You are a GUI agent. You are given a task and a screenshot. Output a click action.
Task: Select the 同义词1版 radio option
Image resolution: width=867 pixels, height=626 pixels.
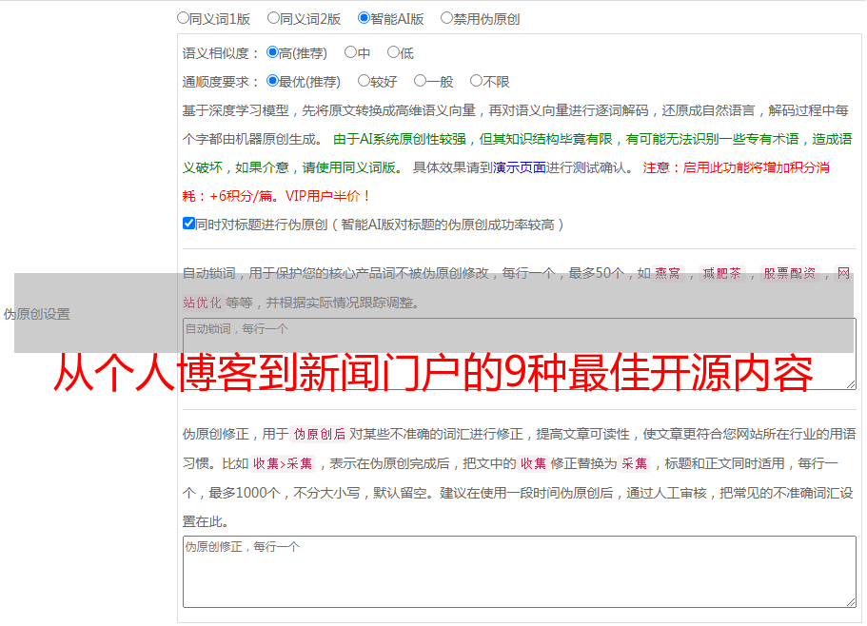[x=183, y=18]
